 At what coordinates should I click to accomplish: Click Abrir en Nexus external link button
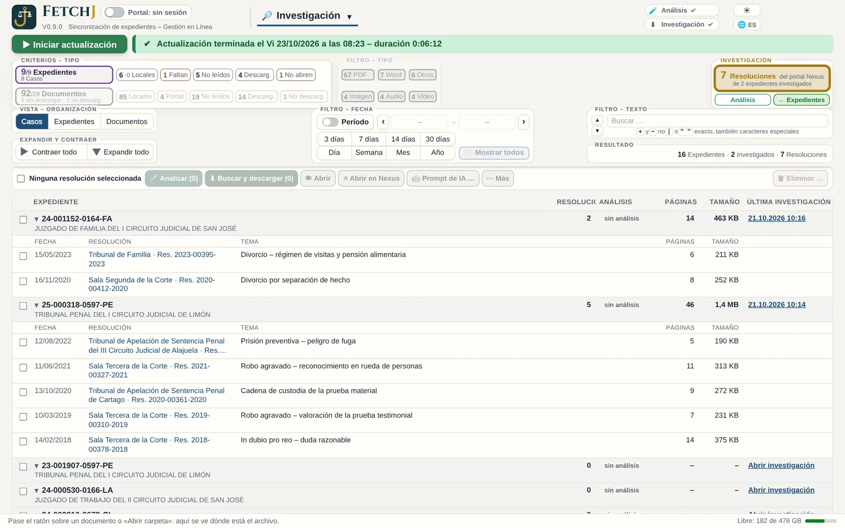point(371,178)
